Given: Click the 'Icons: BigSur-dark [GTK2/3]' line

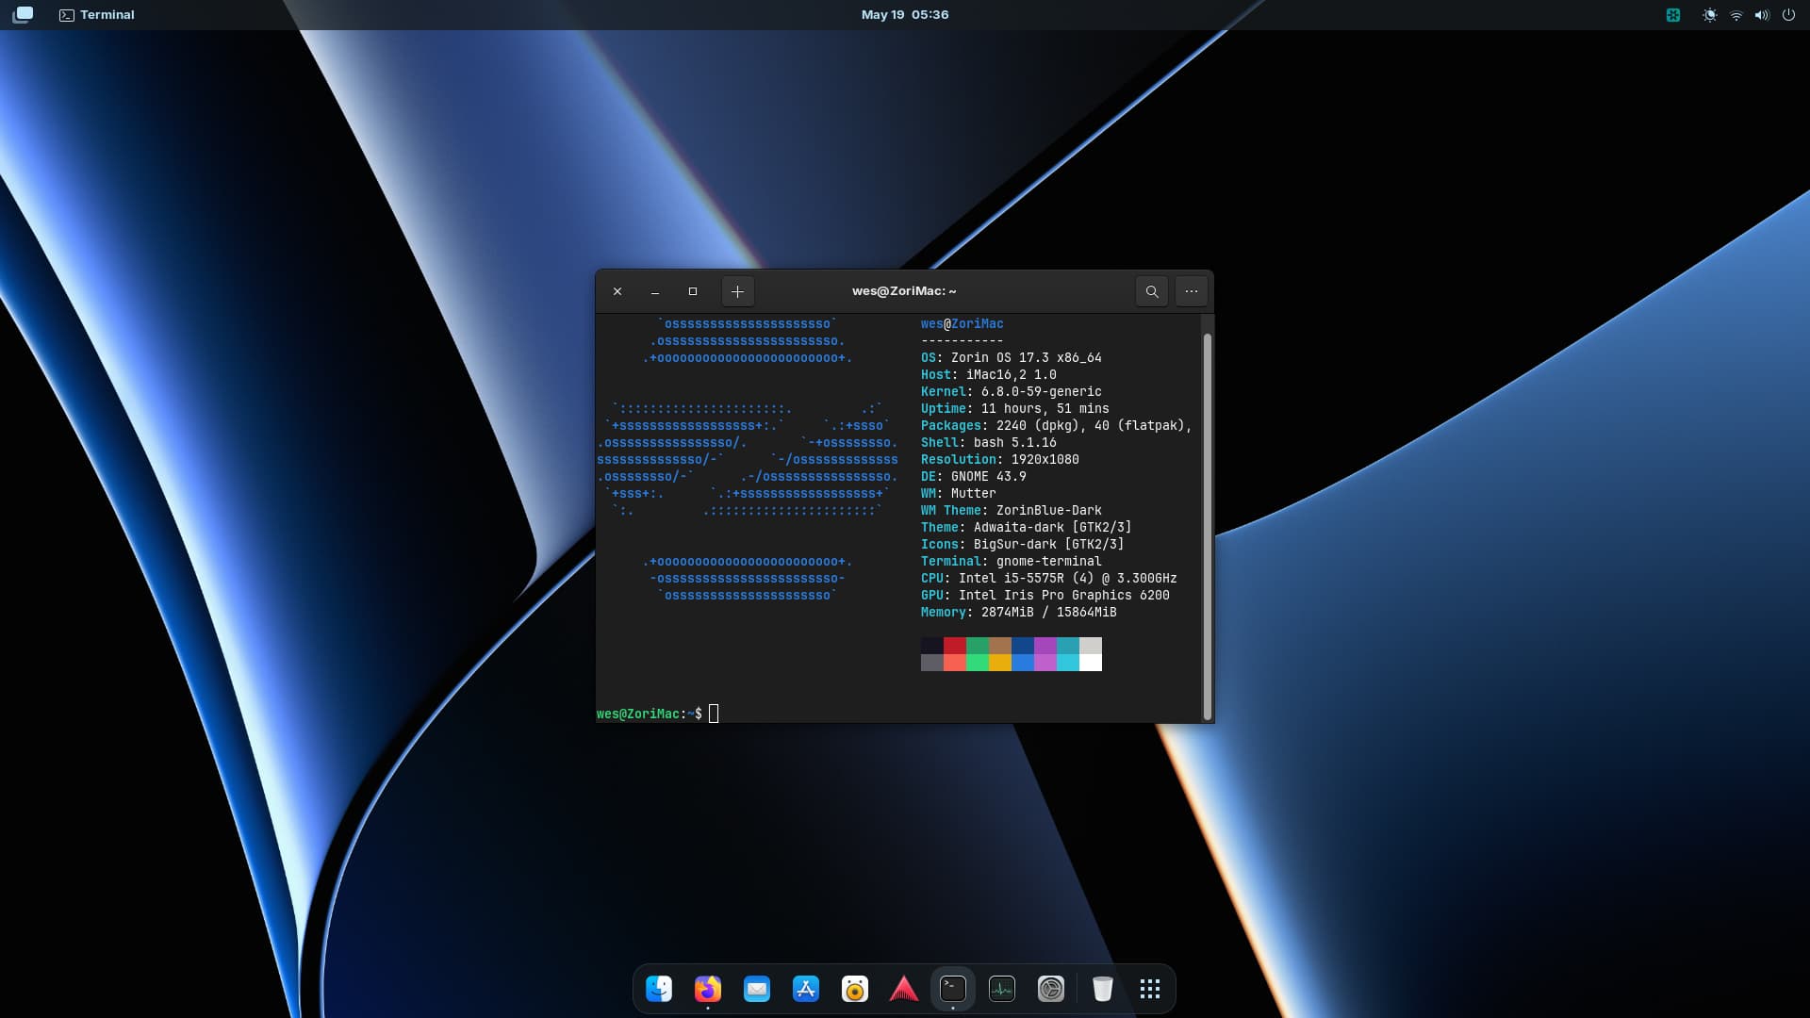Looking at the screenshot, I should point(1023,544).
